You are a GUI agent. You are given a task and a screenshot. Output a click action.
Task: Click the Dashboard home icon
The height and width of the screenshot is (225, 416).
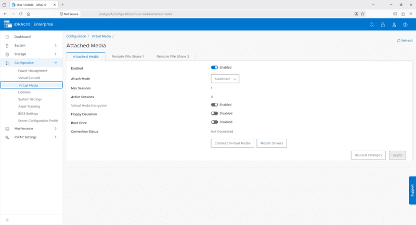coord(7,37)
